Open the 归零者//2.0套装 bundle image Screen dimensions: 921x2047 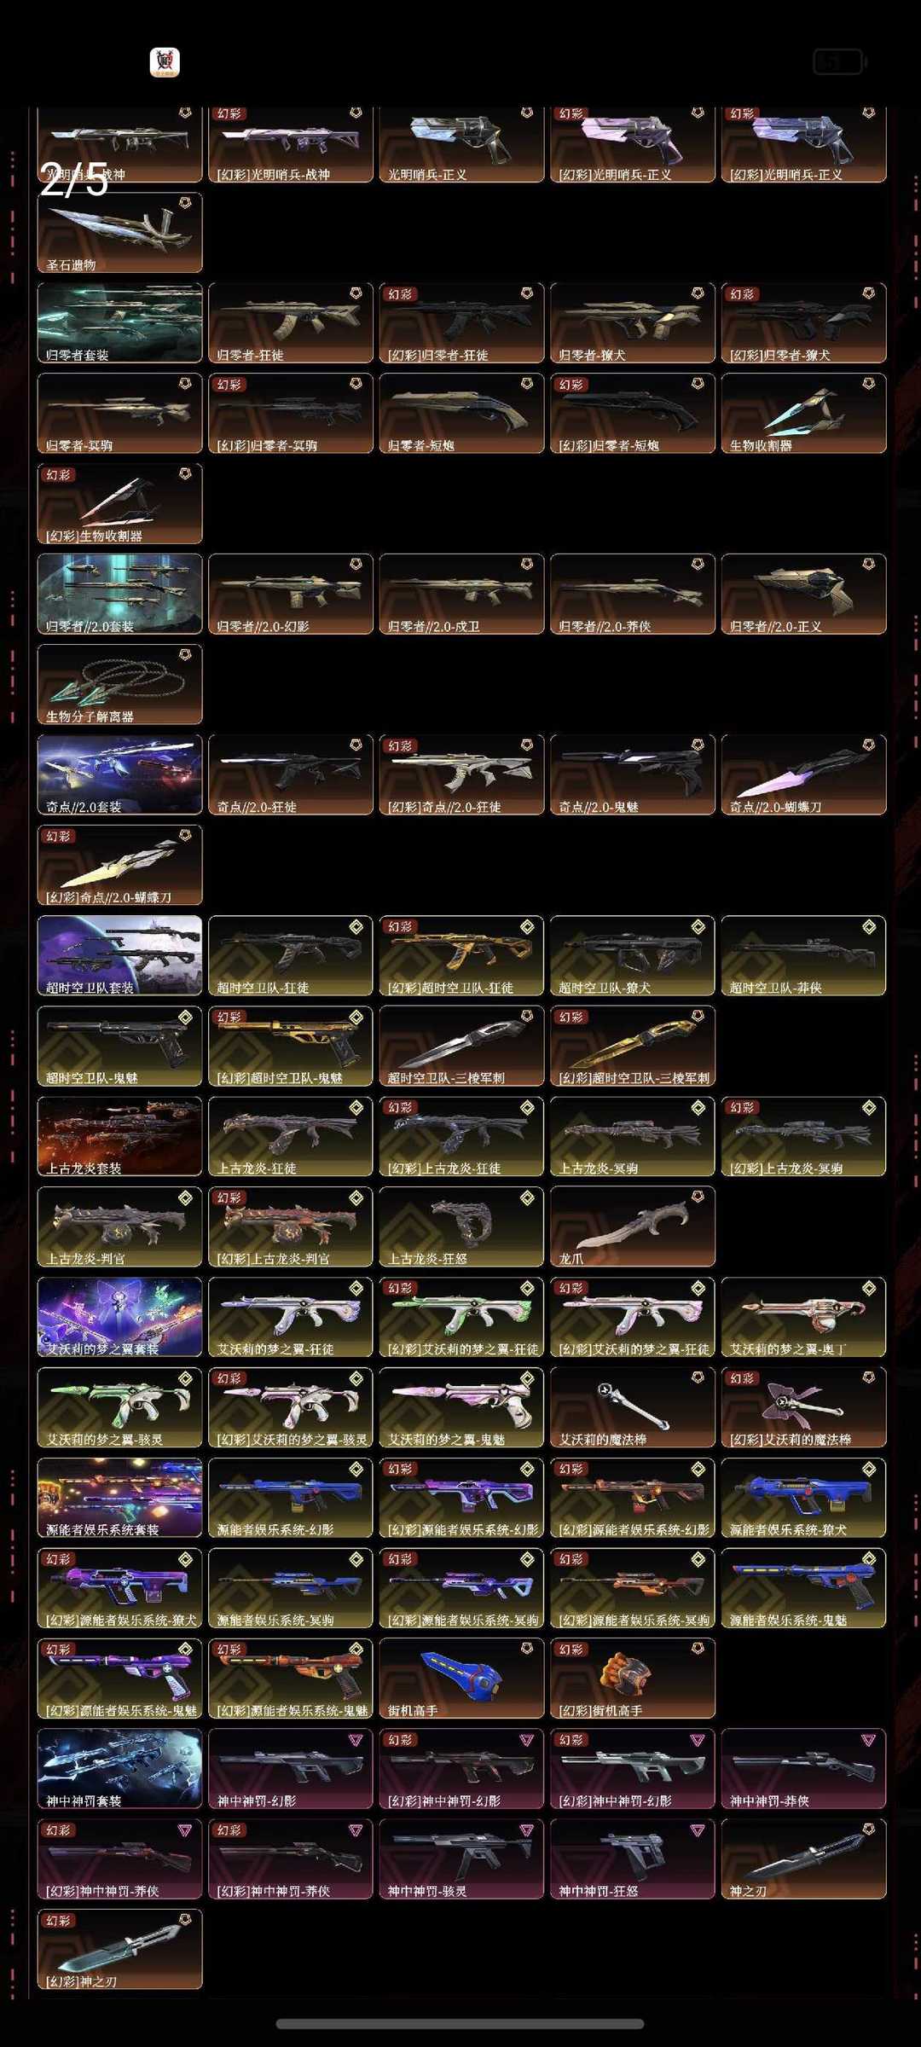point(119,594)
